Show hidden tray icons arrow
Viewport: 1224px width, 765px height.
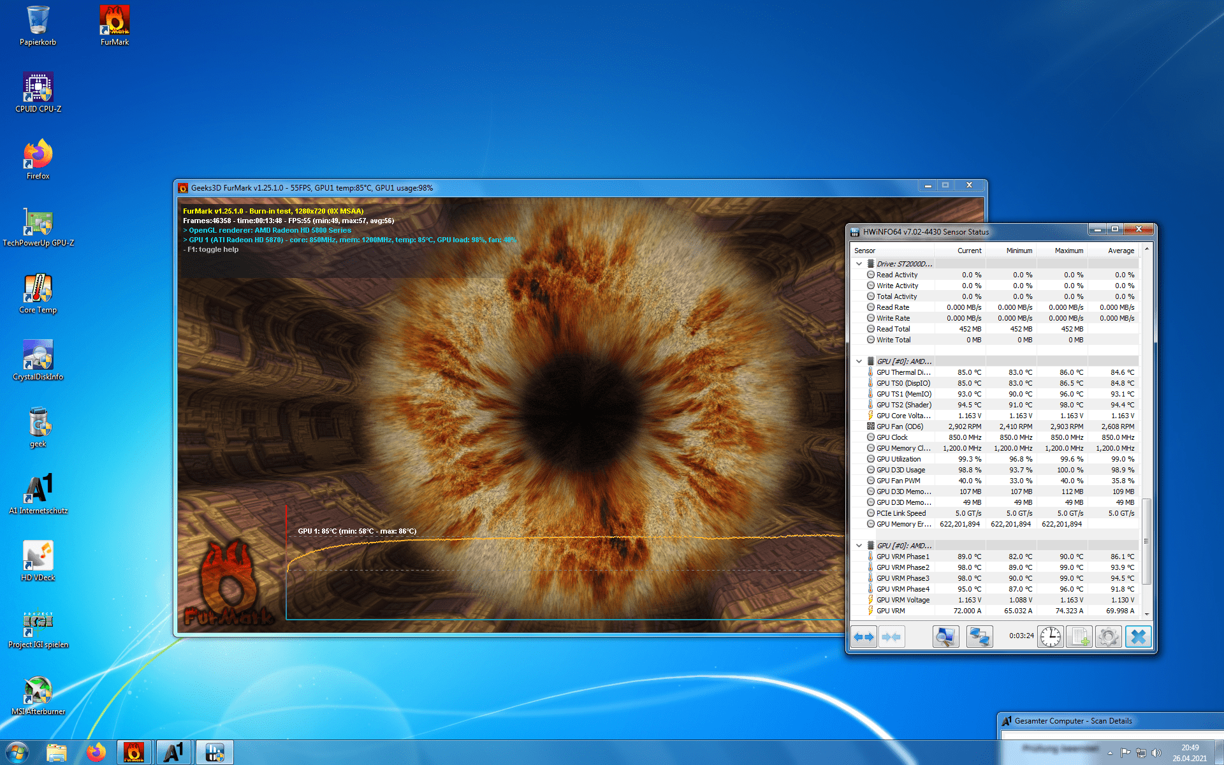point(1110,753)
